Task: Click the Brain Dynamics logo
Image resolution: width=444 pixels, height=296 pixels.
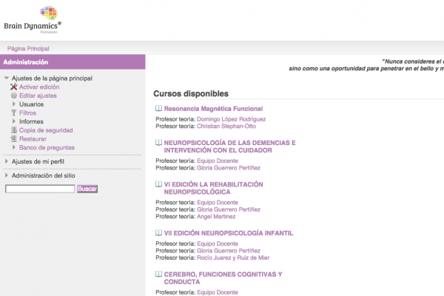Action: (33, 18)
